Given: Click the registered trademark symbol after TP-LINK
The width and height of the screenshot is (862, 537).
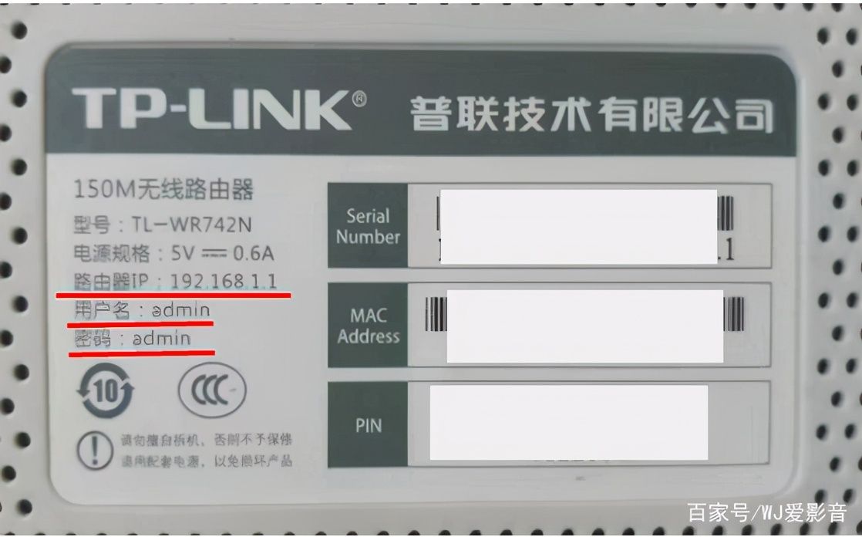Looking at the screenshot, I should click(x=359, y=99).
